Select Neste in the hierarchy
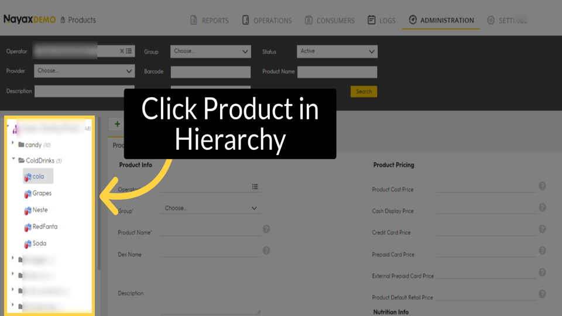Viewport: 562px width, 316px height. click(40, 210)
